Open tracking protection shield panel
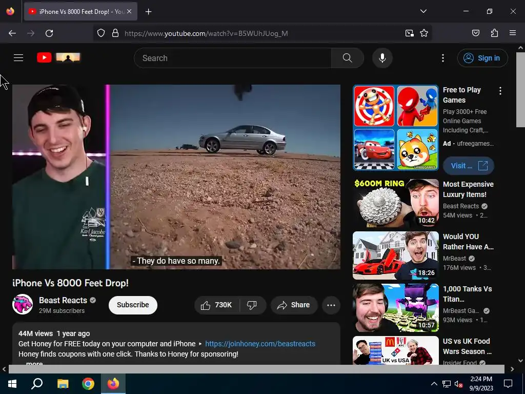 coord(101,33)
